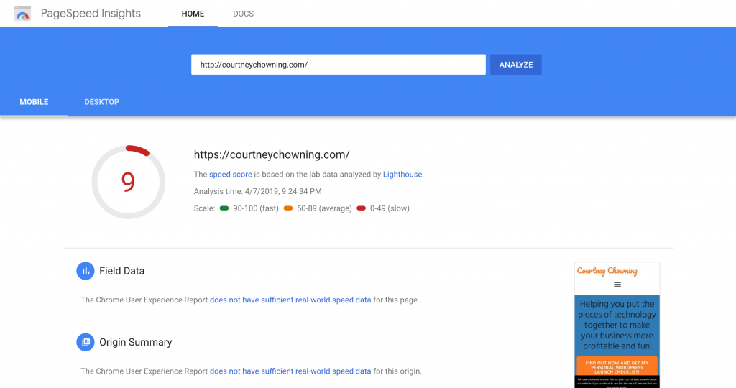Click the Origin Summary heading
Screen dimensions: 736x388
(x=136, y=342)
